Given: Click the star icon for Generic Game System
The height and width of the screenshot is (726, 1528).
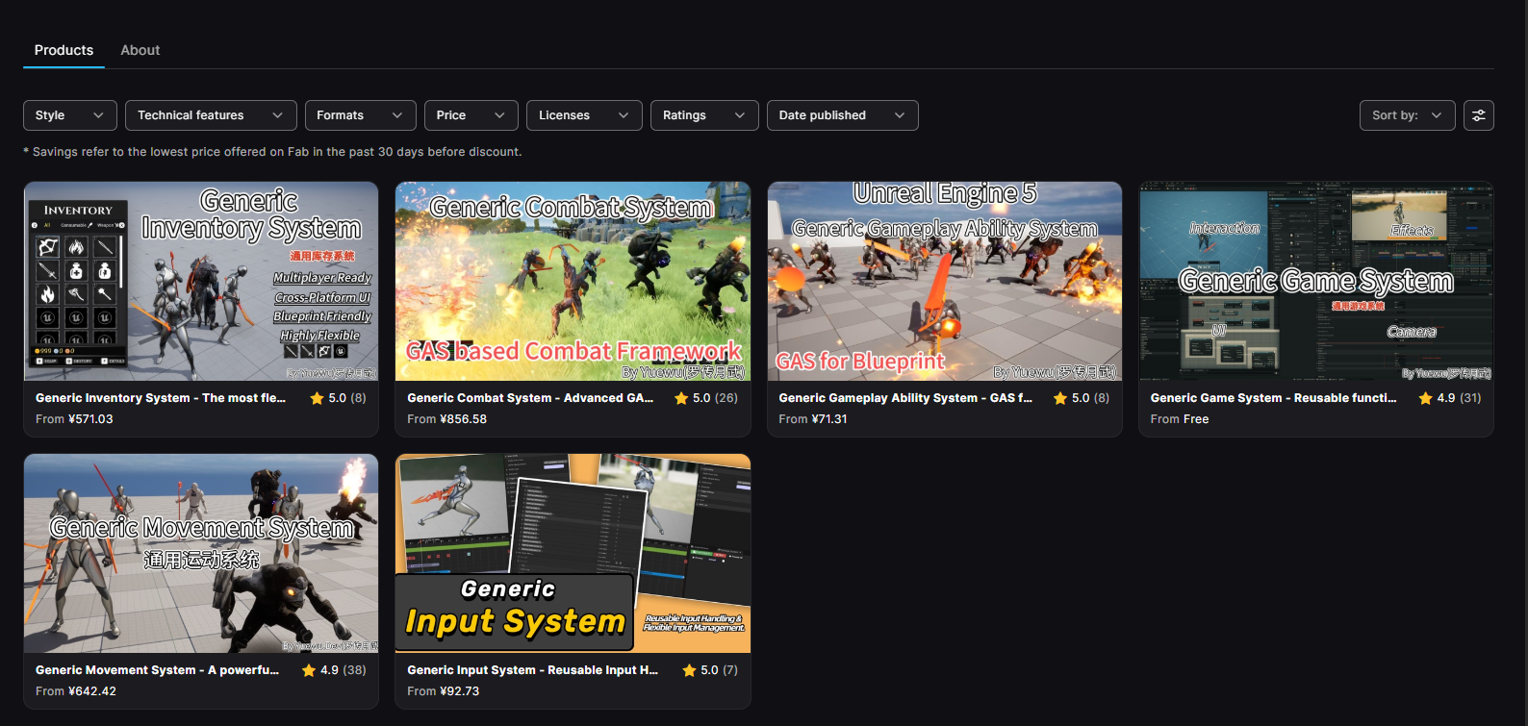Looking at the screenshot, I should tap(1426, 398).
